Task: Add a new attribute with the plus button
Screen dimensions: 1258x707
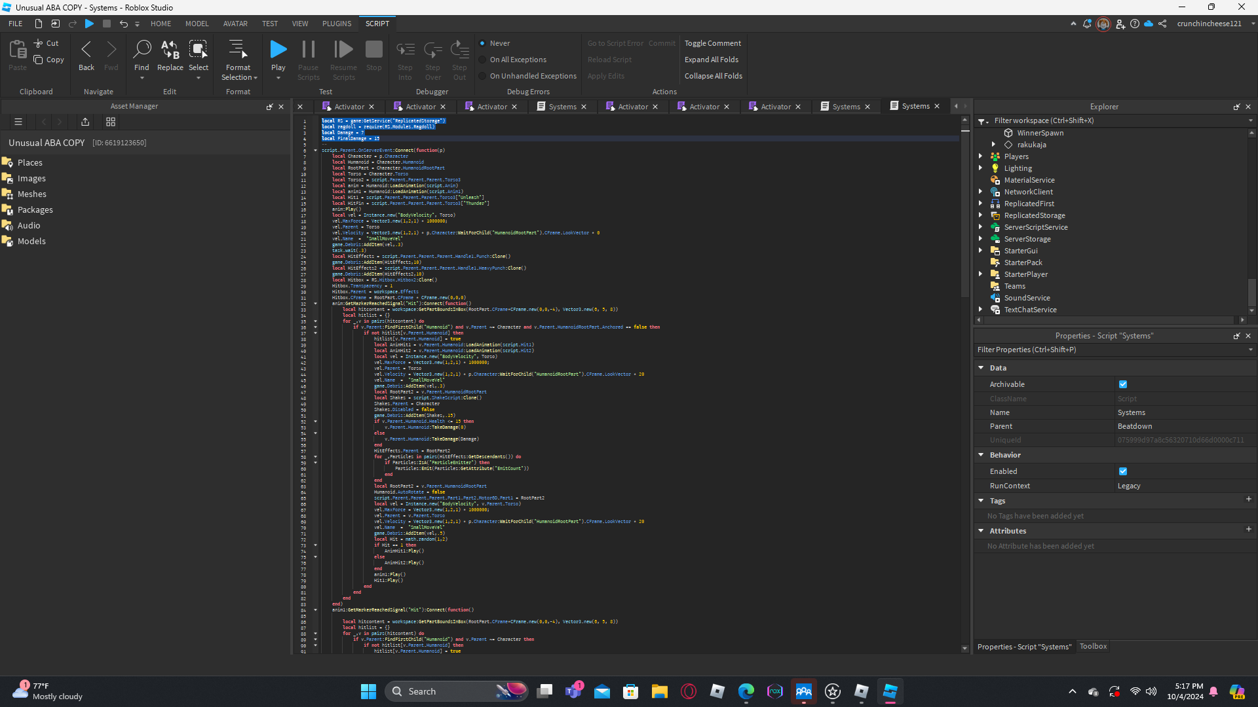Action: (x=1249, y=530)
